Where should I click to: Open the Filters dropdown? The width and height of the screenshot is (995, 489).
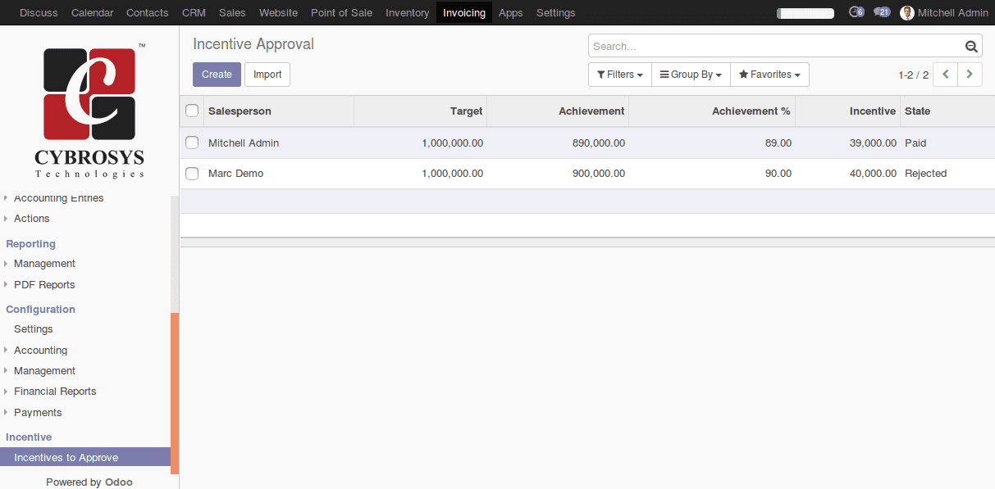click(620, 75)
